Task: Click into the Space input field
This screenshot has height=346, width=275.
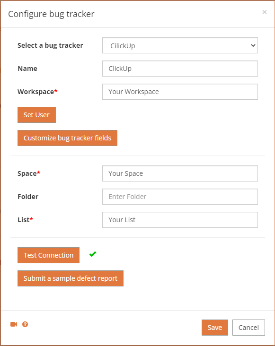Action: 180,173
